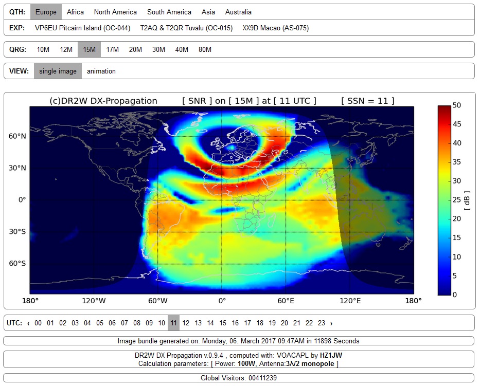The image size is (480, 386).
Task: Click the map title DR2W DX-Propagation
Action: 103,101
